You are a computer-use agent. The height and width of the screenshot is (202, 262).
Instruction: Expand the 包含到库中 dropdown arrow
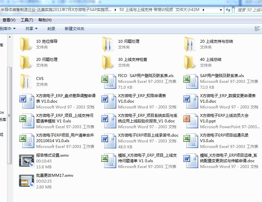(x=15, y=29)
